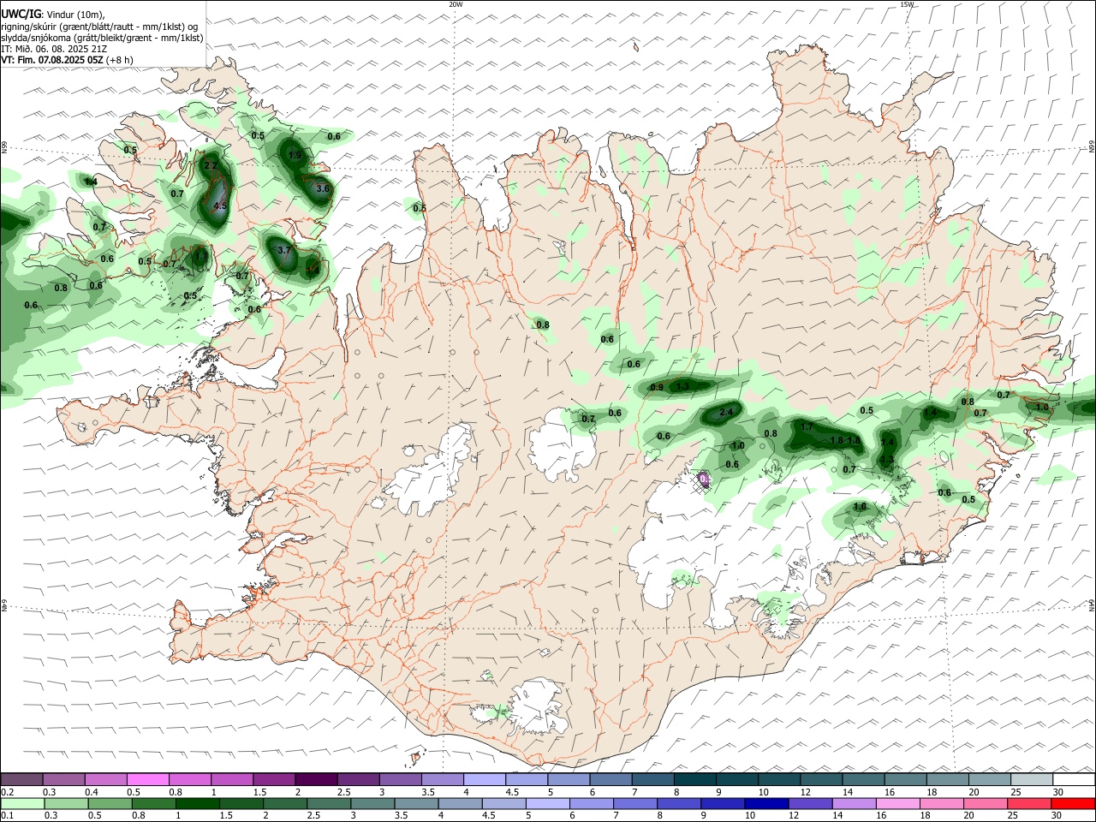The height and width of the screenshot is (822, 1096).
Task: Click the 0.4 label in the snow legend
Action: [x=92, y=792]
